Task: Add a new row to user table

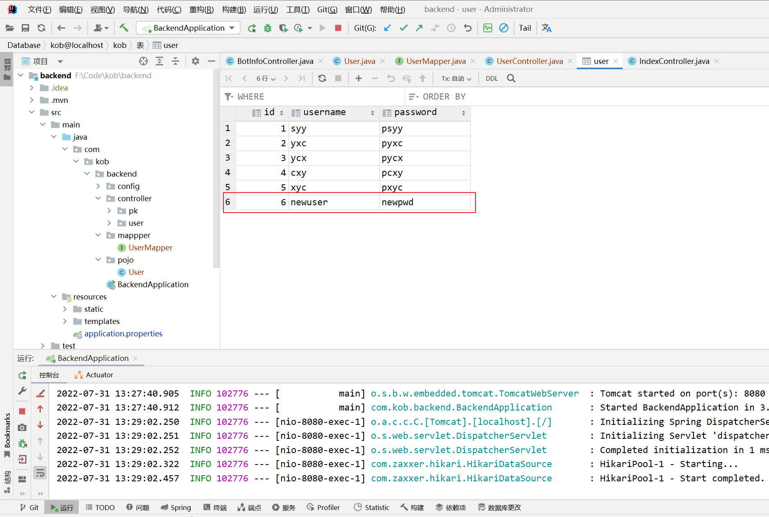Action: [359, 78]
